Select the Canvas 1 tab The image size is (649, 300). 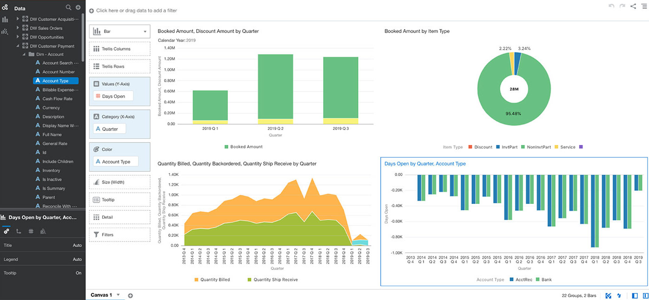coord(101,295)
